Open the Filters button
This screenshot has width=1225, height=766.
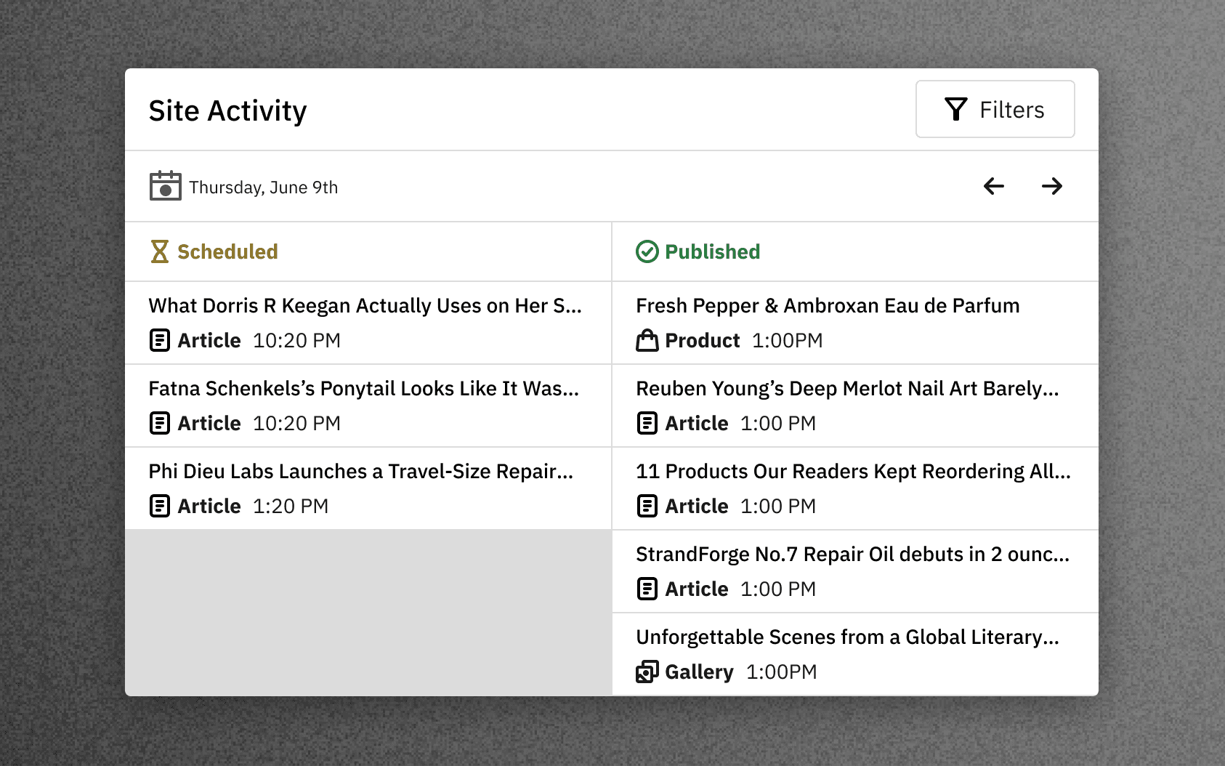(x=995, y=109)
